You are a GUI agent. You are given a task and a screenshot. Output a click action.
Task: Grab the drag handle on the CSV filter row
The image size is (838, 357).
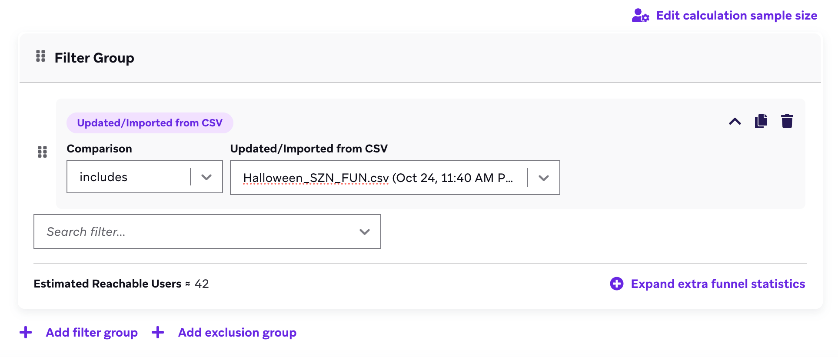click(x=43, y=152)
